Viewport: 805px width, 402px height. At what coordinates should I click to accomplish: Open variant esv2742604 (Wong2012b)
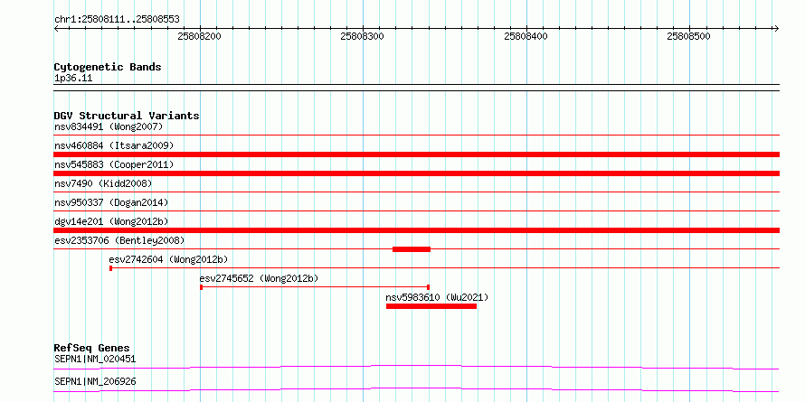(169, 259)
